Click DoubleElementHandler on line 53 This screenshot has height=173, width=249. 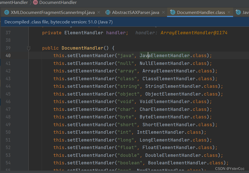coord(173,155)
